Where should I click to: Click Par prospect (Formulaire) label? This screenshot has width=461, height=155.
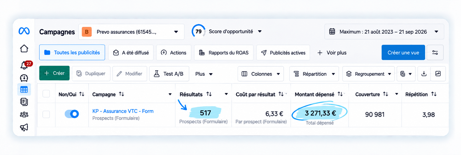261,122
